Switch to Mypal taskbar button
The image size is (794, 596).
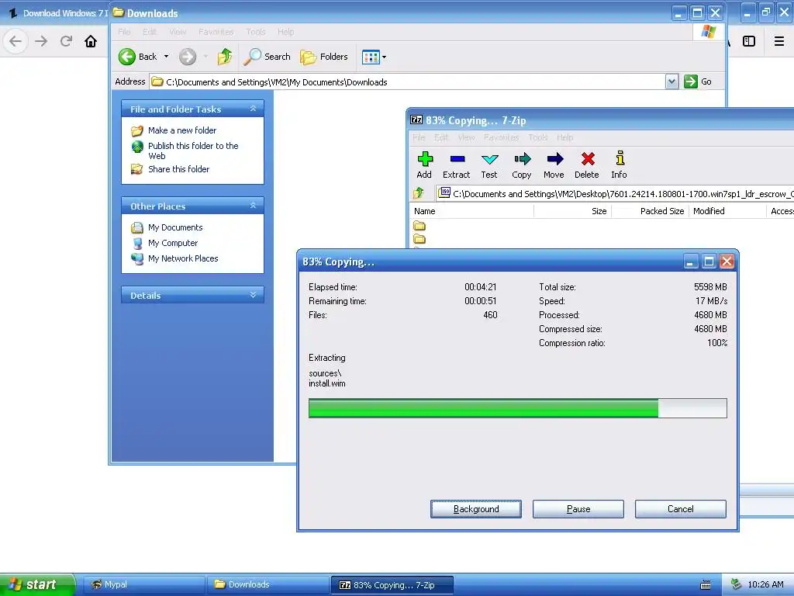pos(143,585)
